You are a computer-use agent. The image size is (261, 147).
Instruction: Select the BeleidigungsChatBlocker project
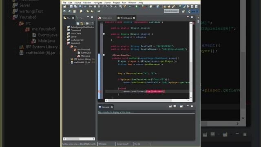pyautogui.click(x=81, y=27)
